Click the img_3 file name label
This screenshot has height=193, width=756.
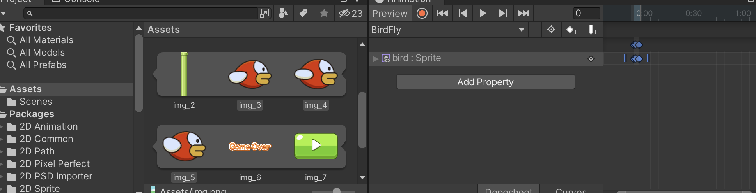(250, 105)
